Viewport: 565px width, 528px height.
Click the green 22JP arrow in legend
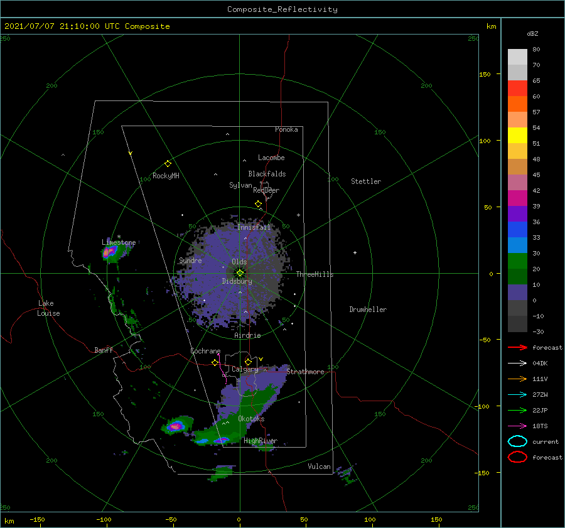tap(518, 410)
